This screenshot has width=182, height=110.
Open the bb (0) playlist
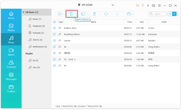pyautogui.click(x=35, y=61)
